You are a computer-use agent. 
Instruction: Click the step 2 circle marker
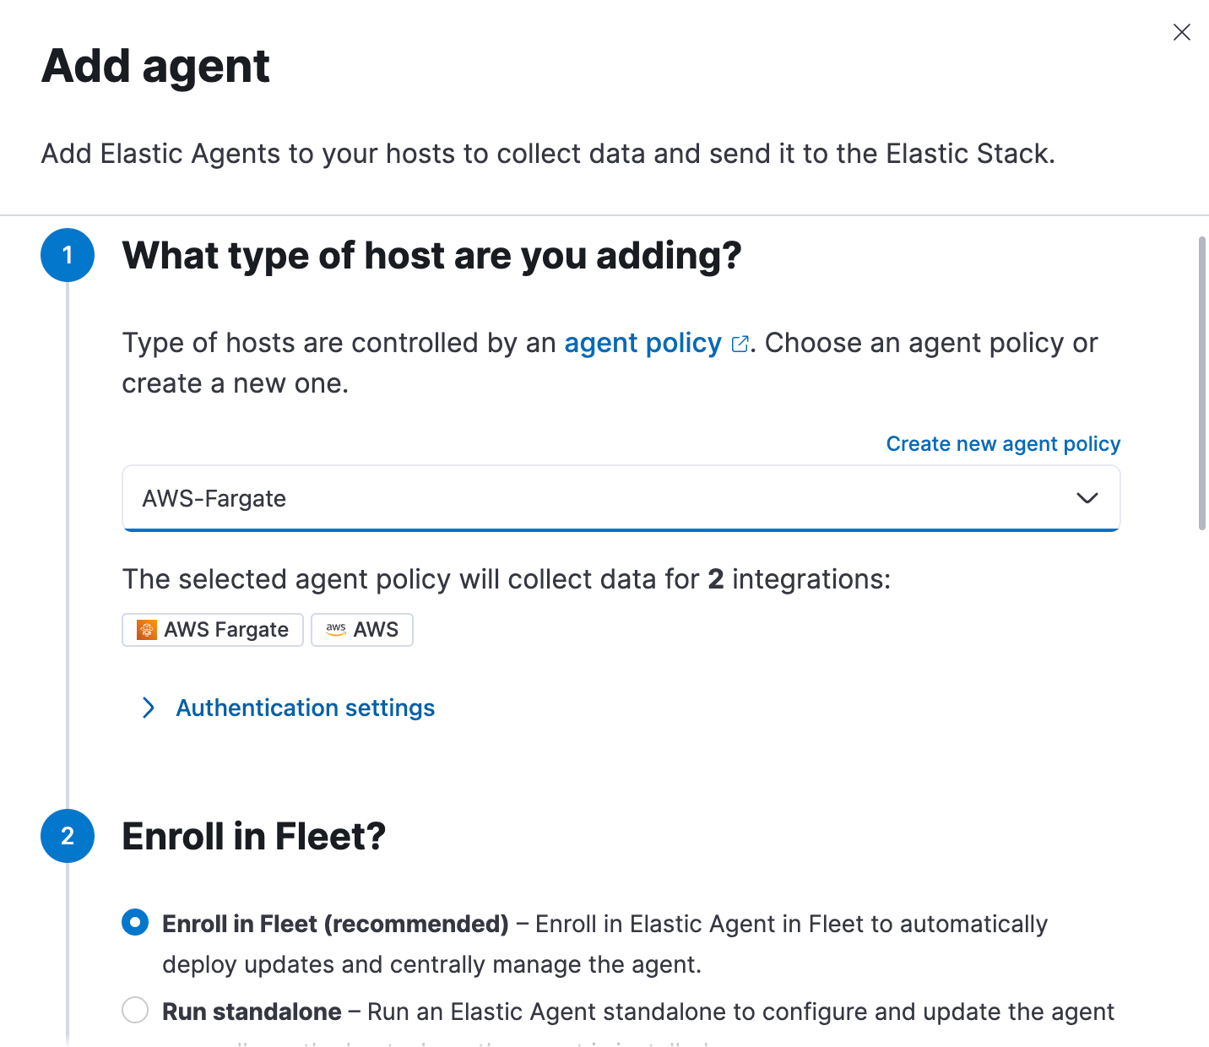tap(68, 836)
